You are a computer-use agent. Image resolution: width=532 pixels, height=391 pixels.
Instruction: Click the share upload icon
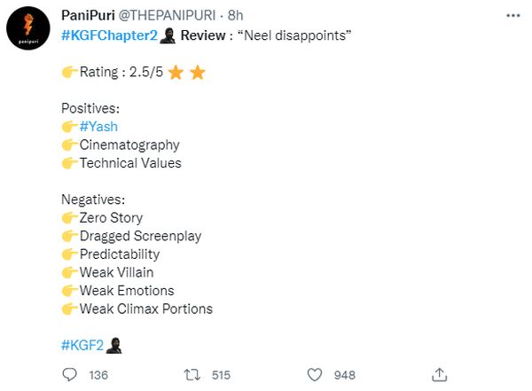pos(440,375)
